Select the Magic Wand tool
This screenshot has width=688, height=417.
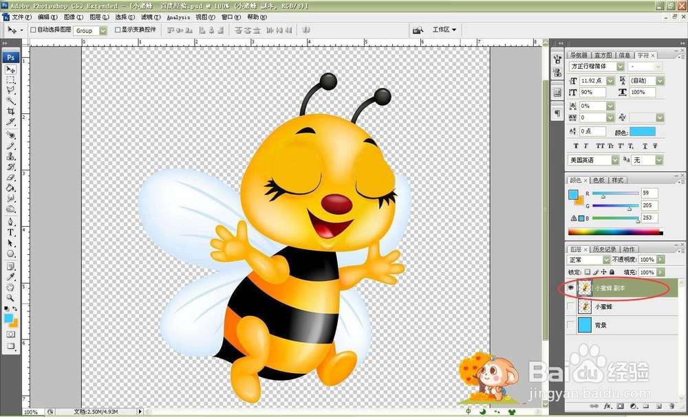(10, 101)
